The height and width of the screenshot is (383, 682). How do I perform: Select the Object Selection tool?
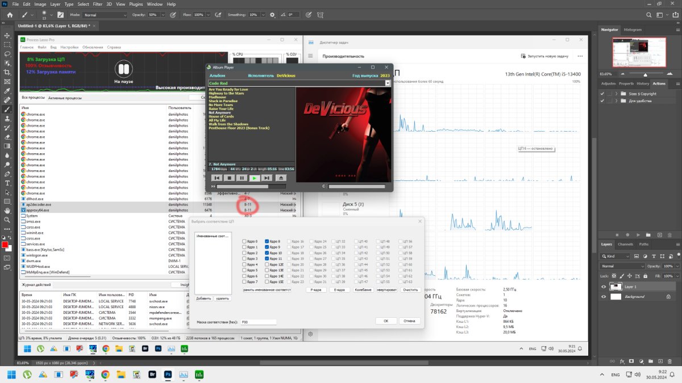(x=7, y=63)
